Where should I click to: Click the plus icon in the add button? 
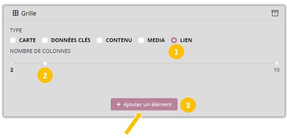(x=118, y=104)
